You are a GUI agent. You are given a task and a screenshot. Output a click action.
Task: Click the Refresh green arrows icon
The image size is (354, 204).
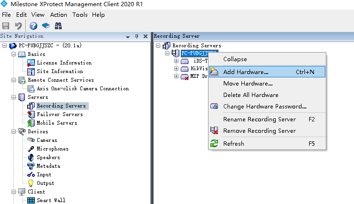214,143
